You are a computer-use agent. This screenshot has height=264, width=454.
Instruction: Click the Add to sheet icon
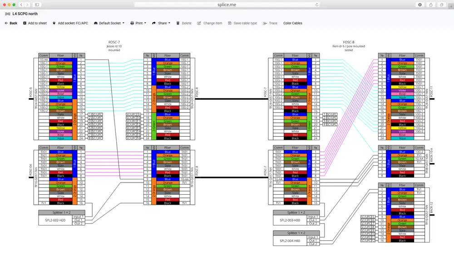[25, 23]
